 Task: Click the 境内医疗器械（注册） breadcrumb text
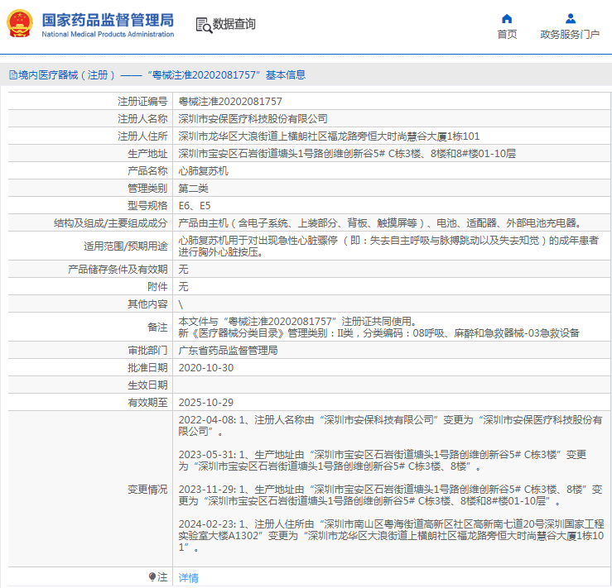66,74
